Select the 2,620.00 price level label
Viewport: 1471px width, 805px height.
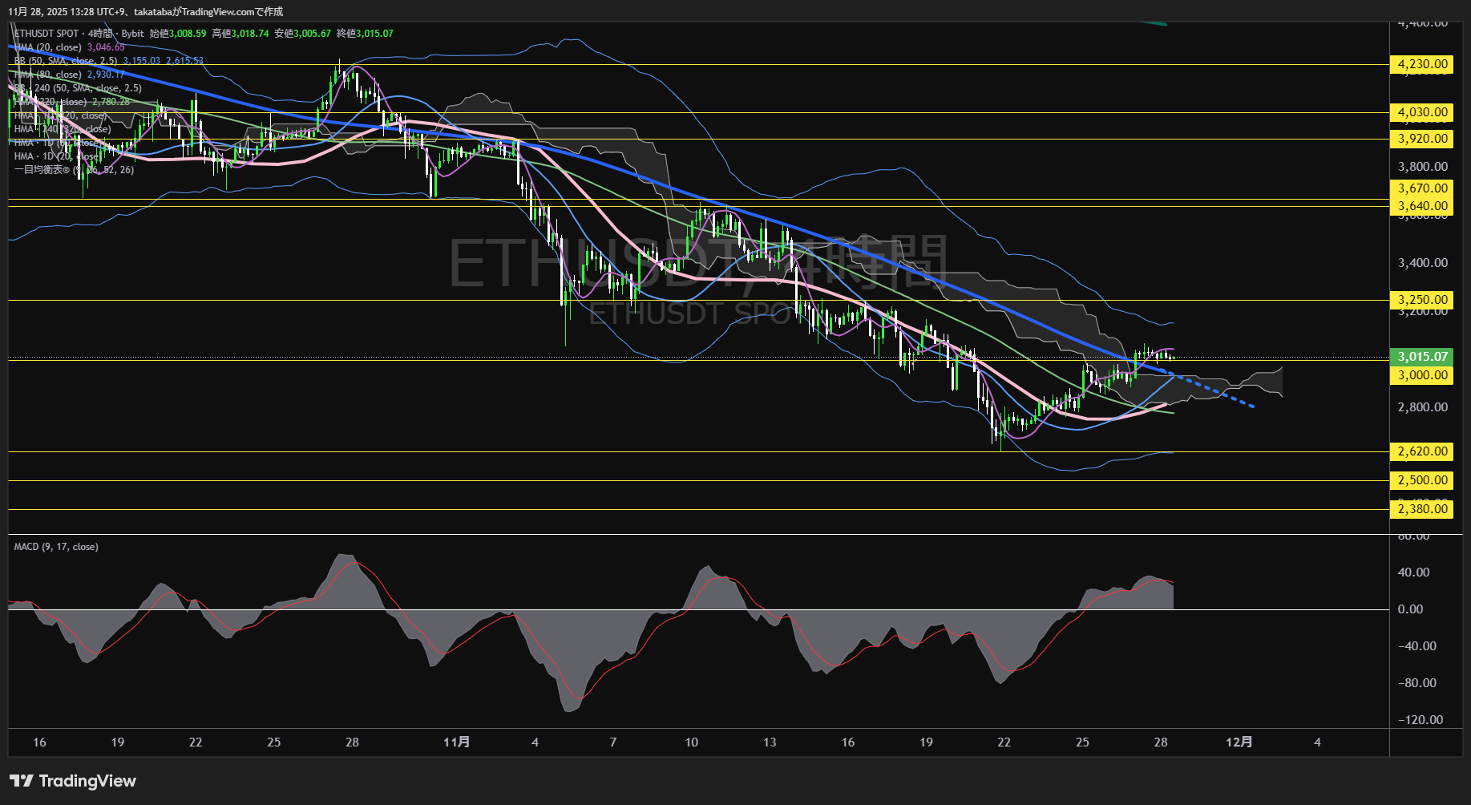pos(1420,451)
